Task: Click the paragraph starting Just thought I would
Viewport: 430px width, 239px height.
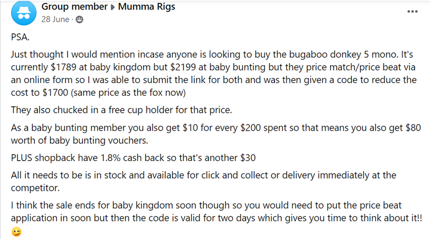Action: [x=214, y=73]
